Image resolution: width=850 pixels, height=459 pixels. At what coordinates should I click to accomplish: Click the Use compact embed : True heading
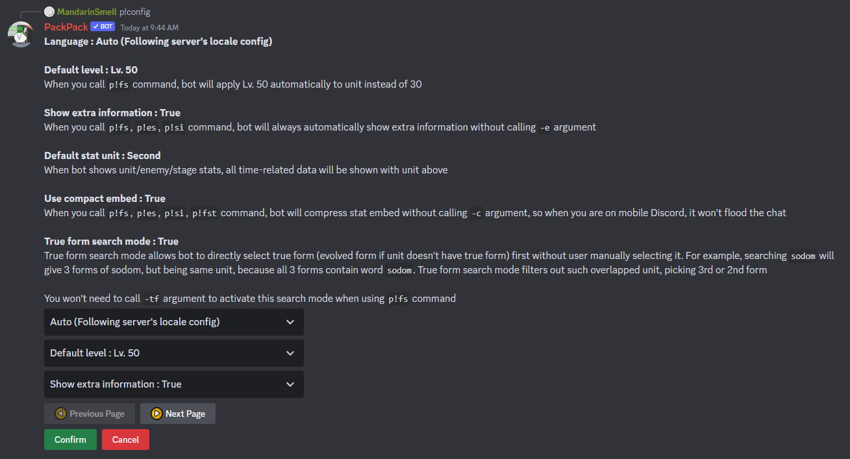(x=105, y=199)
